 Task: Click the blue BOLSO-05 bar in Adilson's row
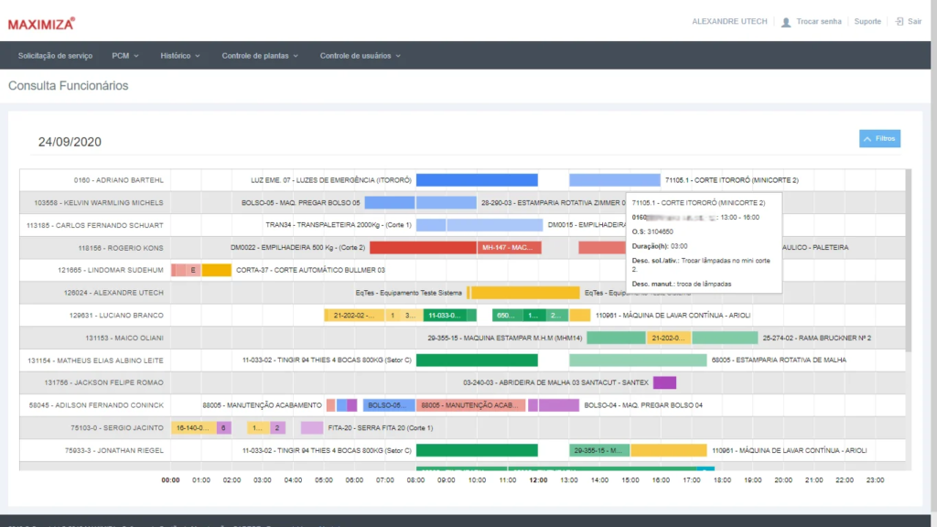(x=389, y=405)
